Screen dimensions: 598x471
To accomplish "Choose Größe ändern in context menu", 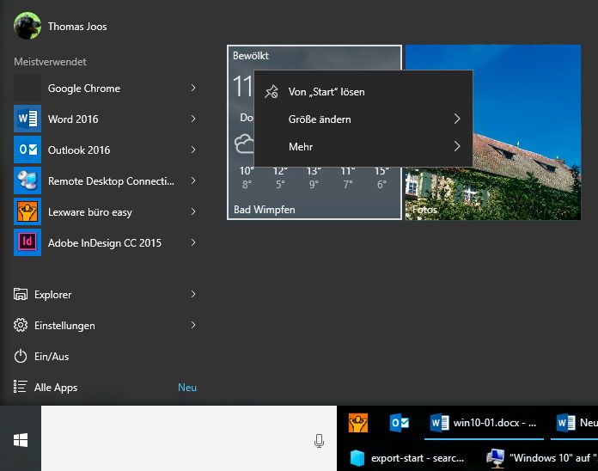I will point(363,119).
